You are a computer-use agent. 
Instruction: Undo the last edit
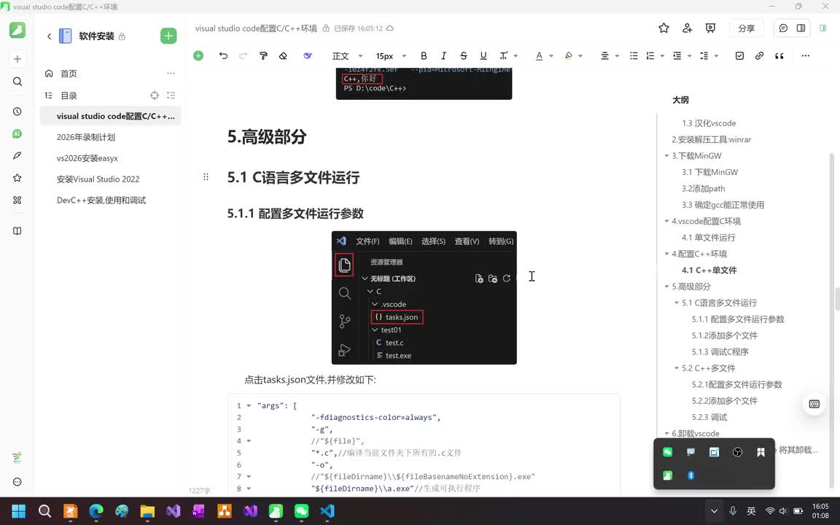click(223, 55)
